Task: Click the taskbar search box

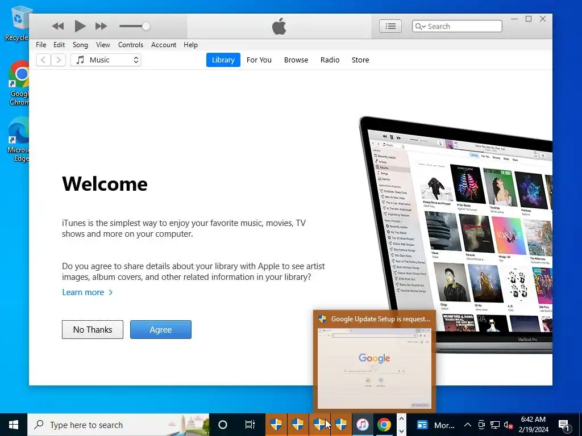Action: point(118,425)
